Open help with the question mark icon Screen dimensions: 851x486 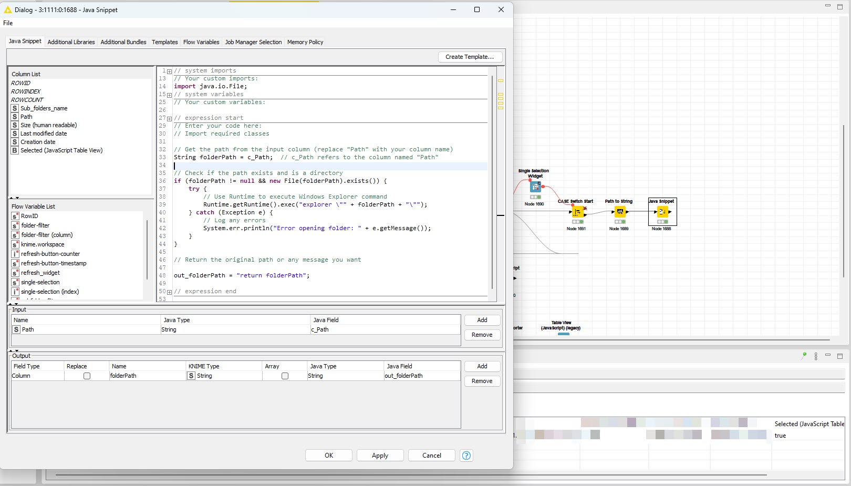pyautogui.click(x=466, y=456)
